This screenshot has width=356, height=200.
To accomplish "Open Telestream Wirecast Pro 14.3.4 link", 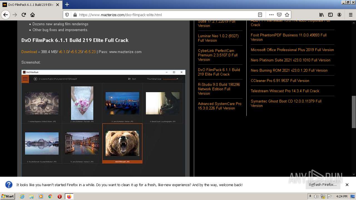I will pyautogui.click(x=285, y=91).
